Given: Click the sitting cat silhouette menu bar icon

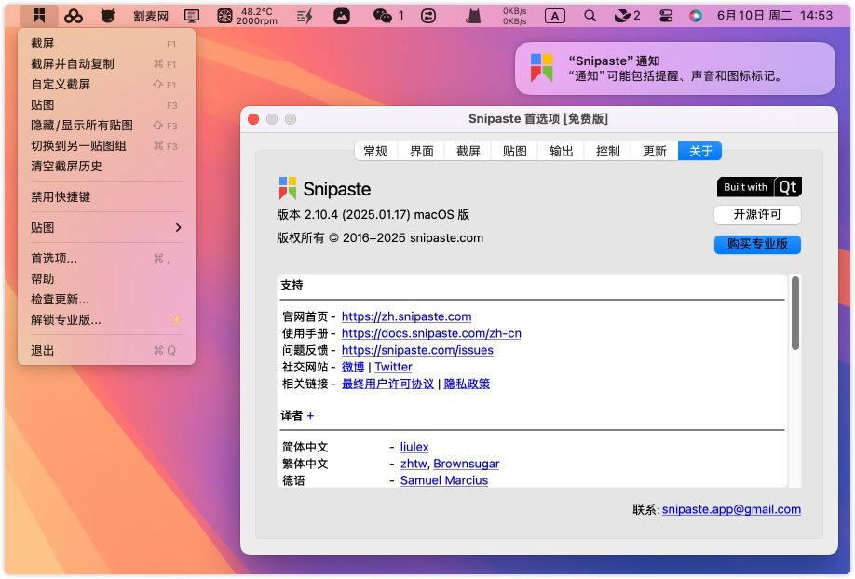Looking at the screenshot, I should (473, 17).
